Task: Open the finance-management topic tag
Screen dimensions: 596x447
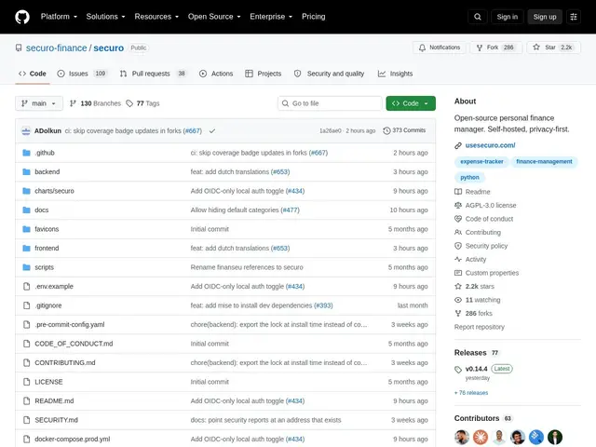Action: (544, 161)
